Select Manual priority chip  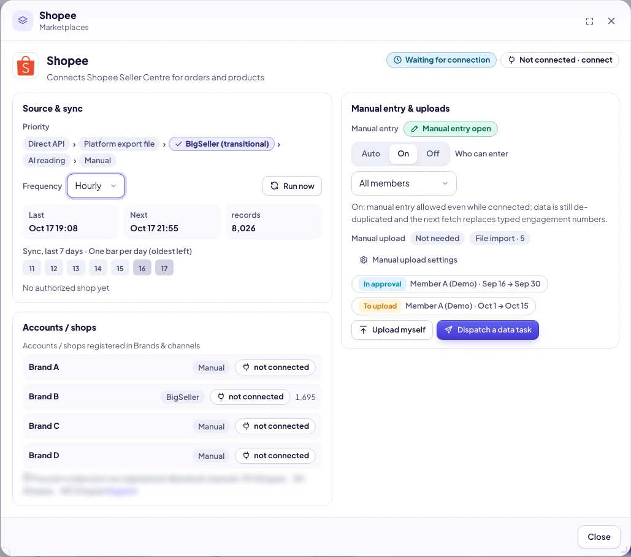pyautogui.click(x=98, y=161)
